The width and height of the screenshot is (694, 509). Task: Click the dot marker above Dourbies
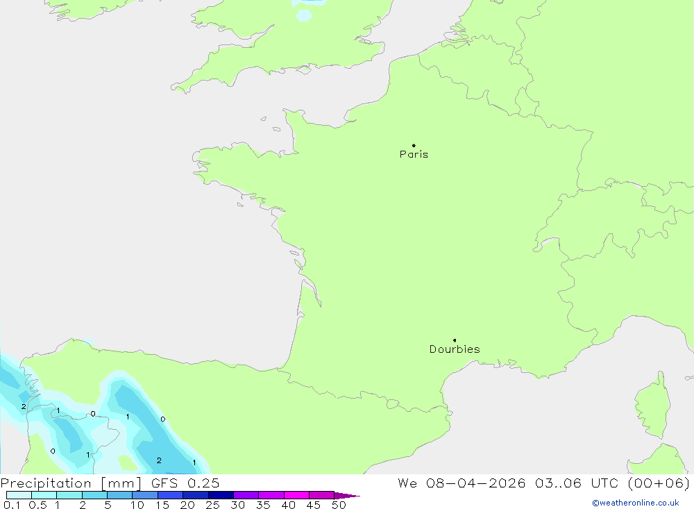455,340
